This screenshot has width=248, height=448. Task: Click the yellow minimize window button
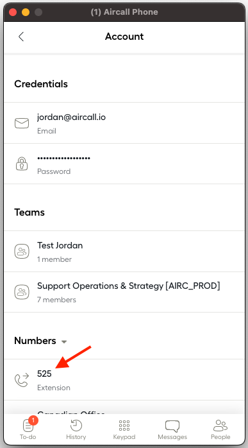pyautogui.click(x=26, y=12)
